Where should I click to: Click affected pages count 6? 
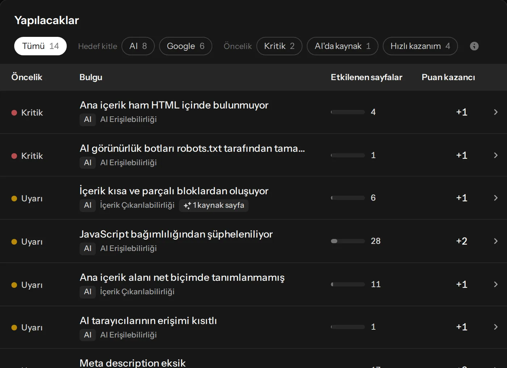coord(373,198)
